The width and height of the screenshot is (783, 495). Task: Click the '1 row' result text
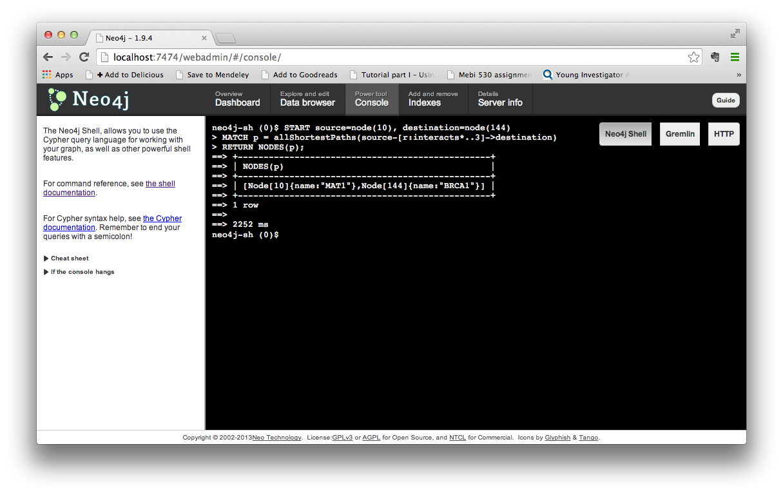[x=246, y=205]
